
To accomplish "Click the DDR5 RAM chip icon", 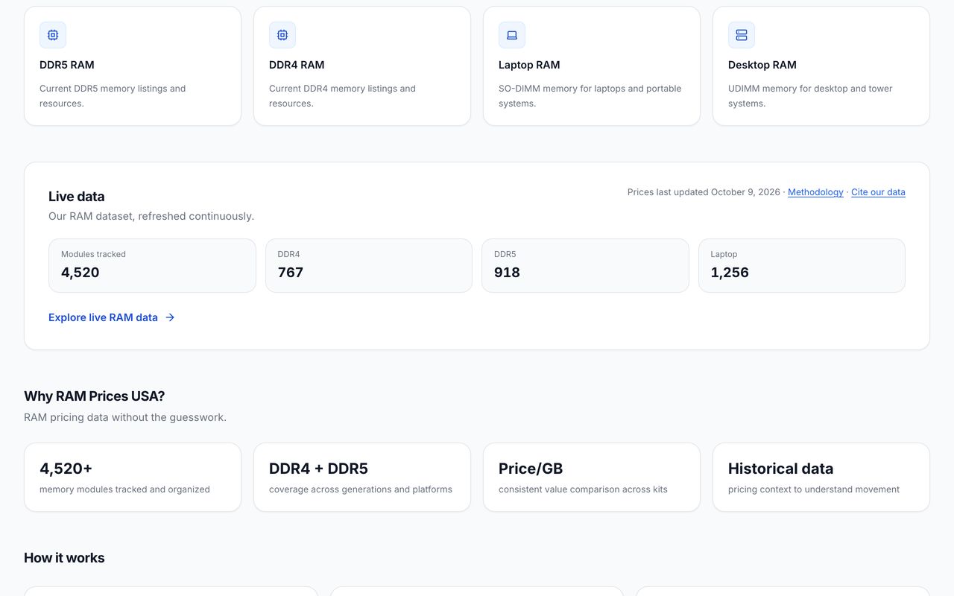I will tap(53, 35).
